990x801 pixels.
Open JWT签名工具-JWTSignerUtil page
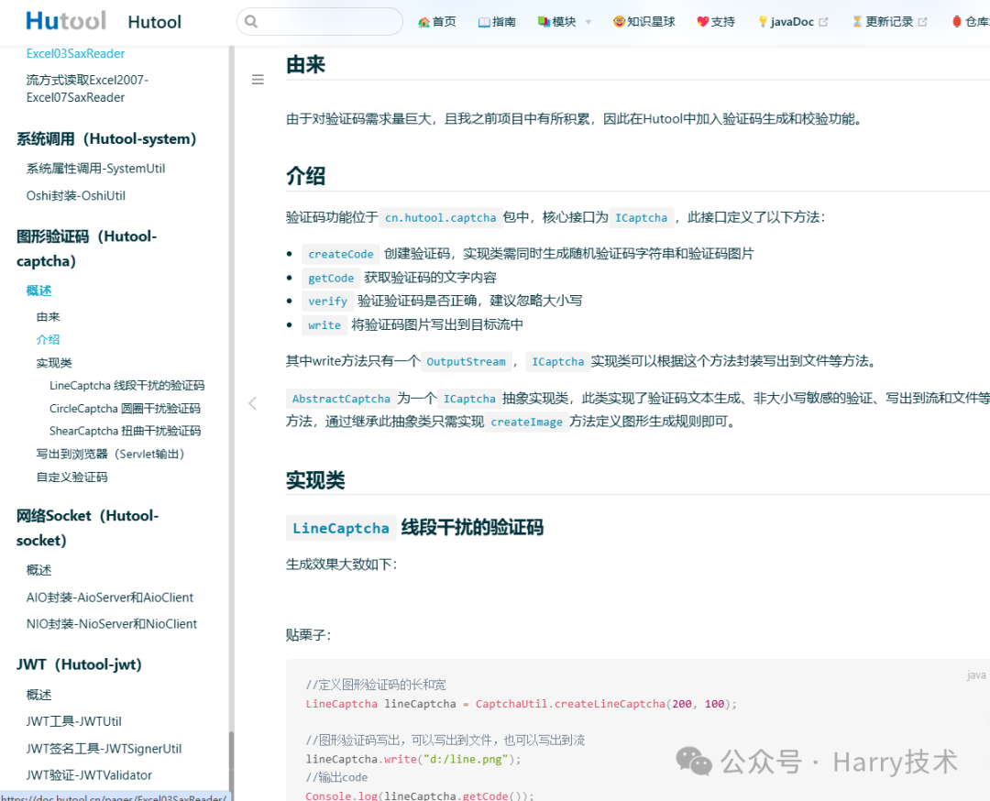104,749
